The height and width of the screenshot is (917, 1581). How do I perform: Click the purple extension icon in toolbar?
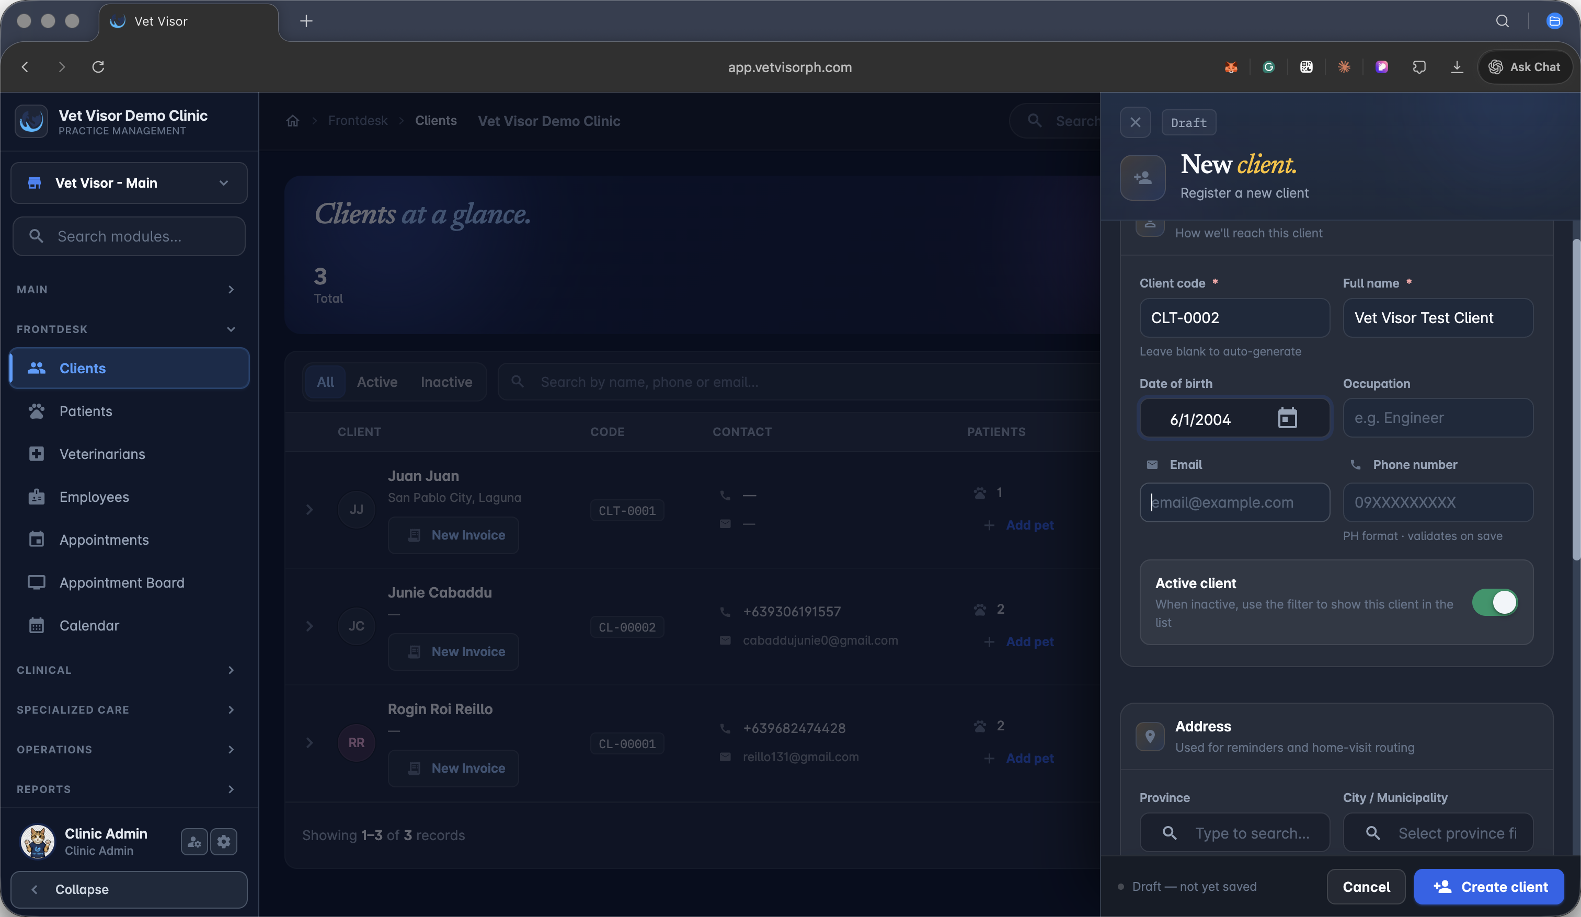[x=1381, y=66]
